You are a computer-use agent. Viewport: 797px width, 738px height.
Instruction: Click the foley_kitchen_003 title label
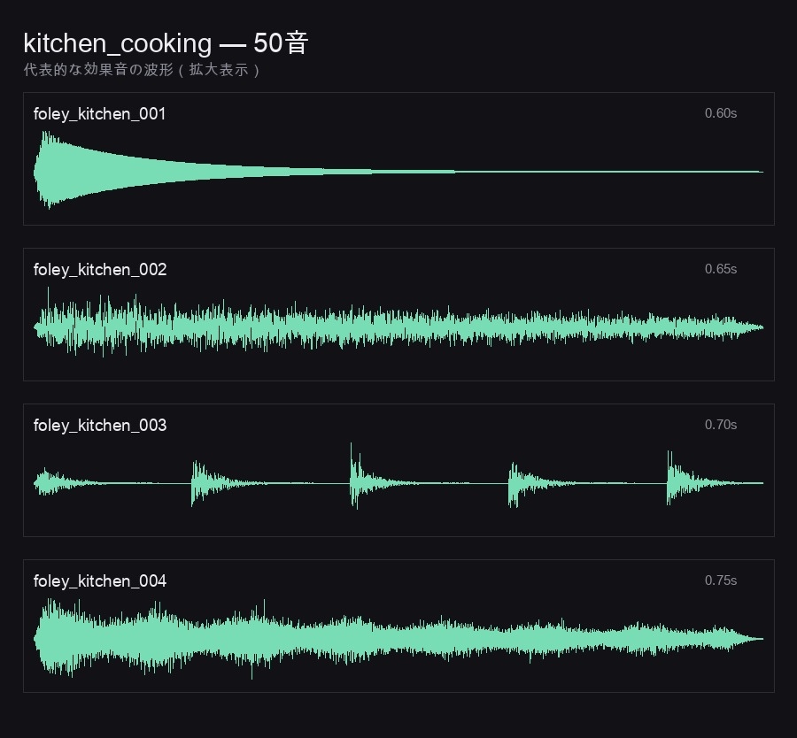point(100,425)
